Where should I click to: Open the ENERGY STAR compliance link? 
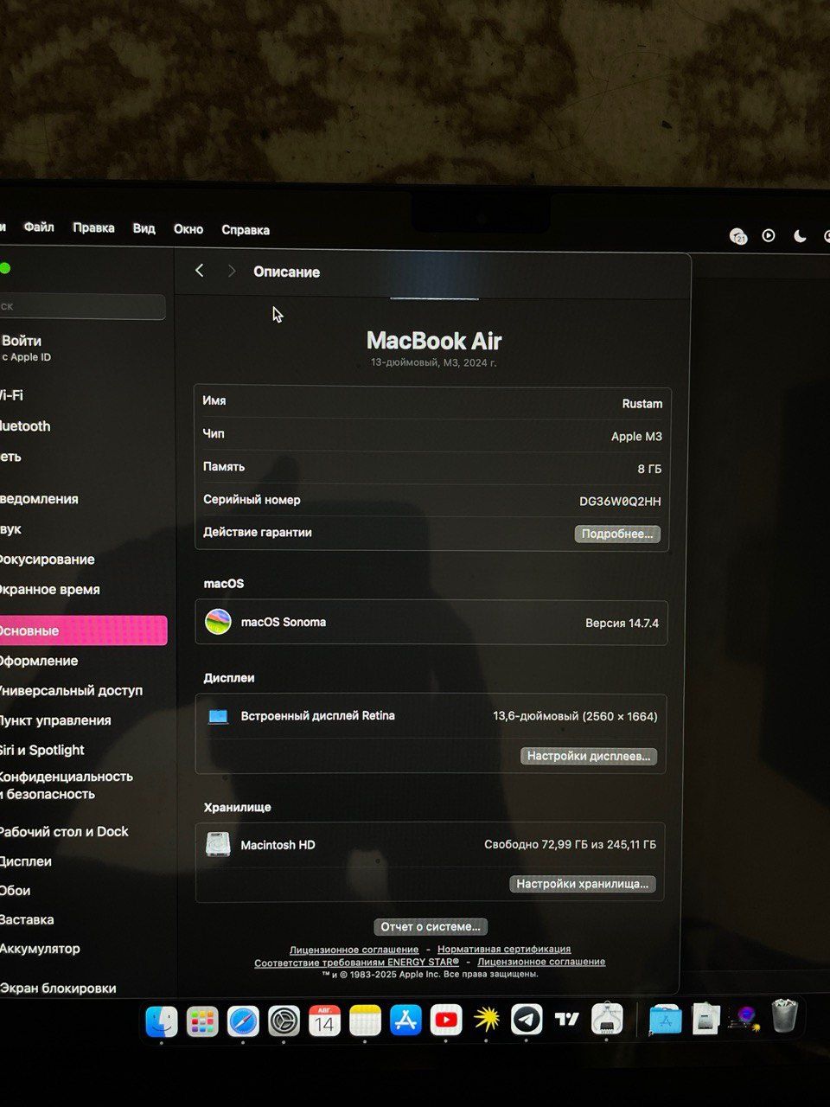[x=357, y=962]
